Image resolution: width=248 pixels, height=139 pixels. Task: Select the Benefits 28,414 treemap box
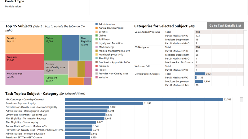(25, 44)
